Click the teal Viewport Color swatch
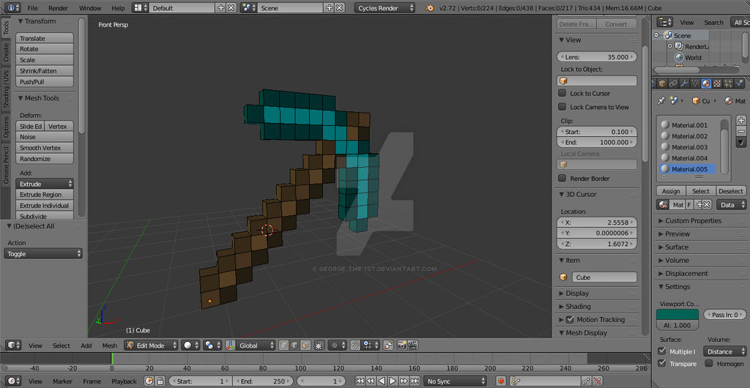 pyautogui.click(x=677, y=314)
